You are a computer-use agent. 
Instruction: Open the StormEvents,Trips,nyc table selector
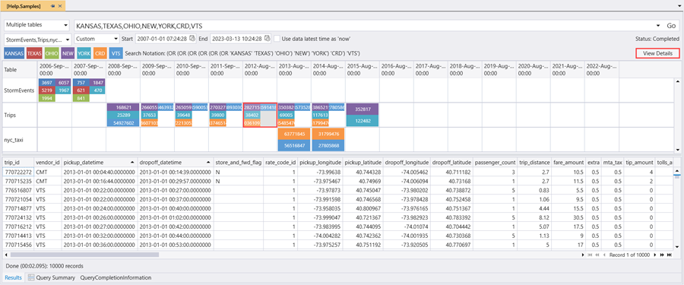point(37,39)
